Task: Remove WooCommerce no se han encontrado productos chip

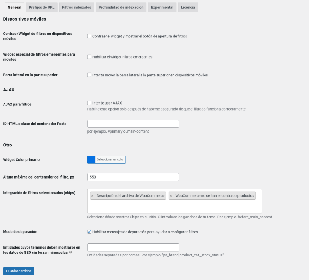Action: click(171, 196)
